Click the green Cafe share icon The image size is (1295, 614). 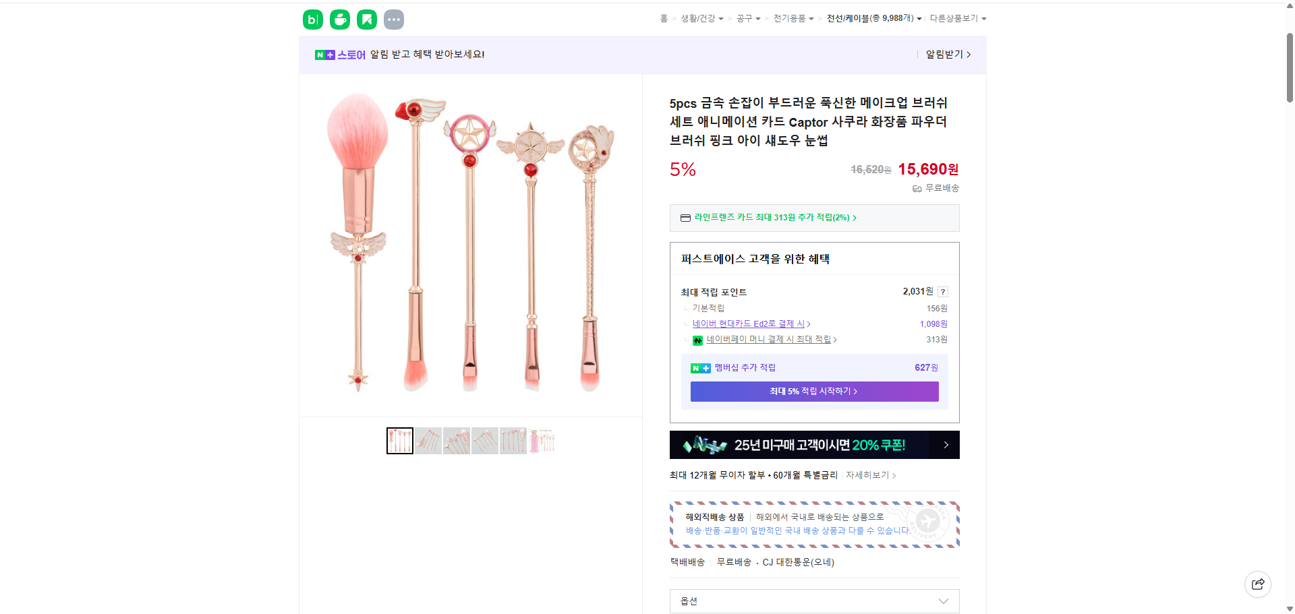pyautogui.click(x=339, y=19)
